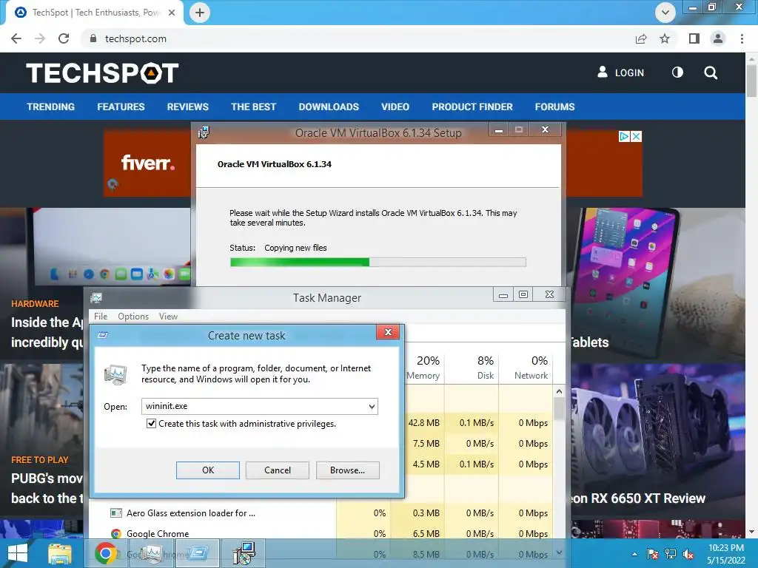Toggle TechSpot dark mode icon
The width and height of the screenshot is (758, 568).
677,72
